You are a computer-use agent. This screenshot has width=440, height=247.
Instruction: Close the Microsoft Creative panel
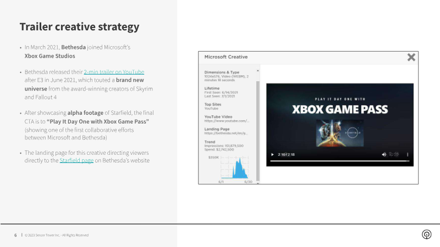coord(411,57)
